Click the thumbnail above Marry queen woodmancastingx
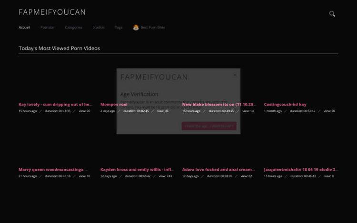357x223 pixels. [56, 145]
